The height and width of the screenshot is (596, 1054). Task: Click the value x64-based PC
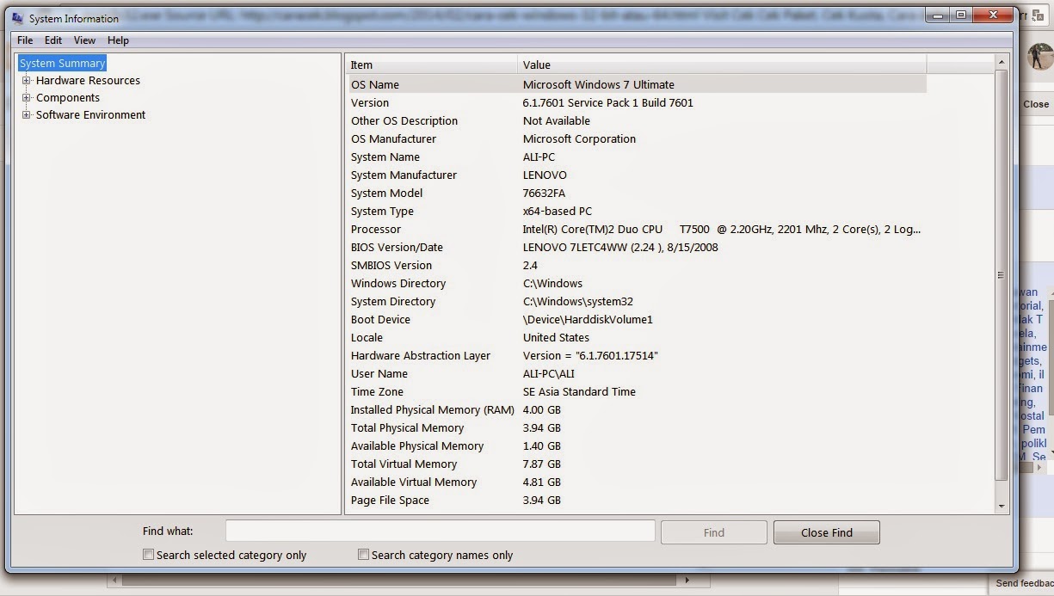[x=558, y=211]
